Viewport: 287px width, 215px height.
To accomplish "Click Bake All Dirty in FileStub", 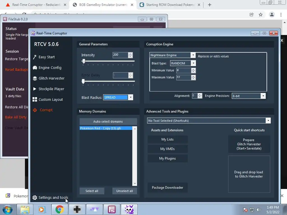I will pos(16,117).
